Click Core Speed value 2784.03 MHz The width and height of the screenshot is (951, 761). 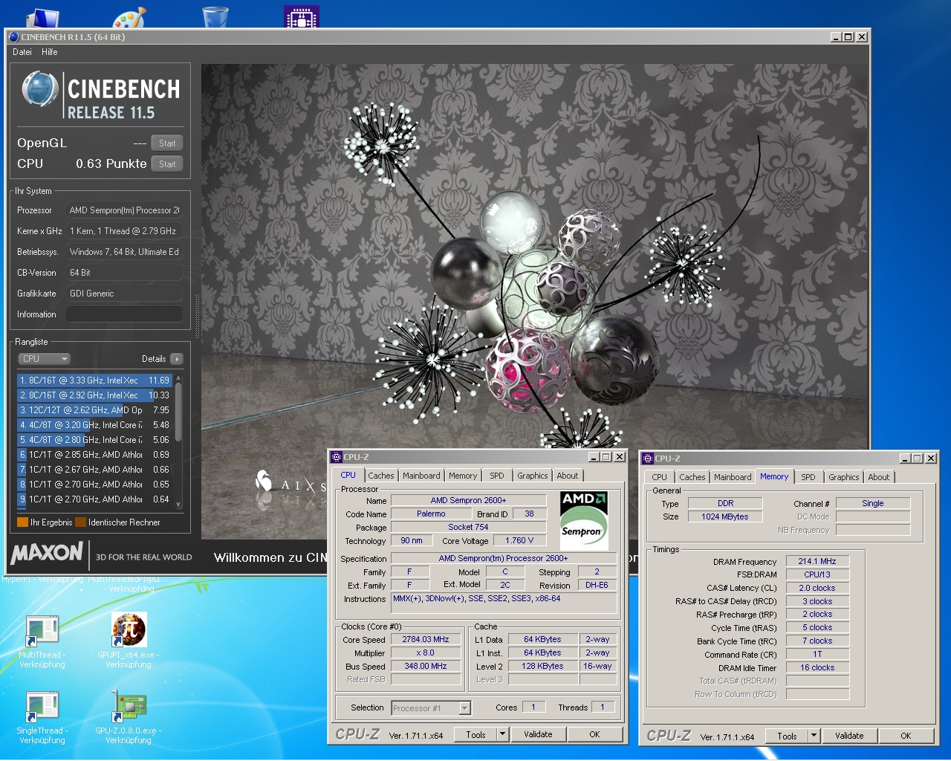click(426, 639)
